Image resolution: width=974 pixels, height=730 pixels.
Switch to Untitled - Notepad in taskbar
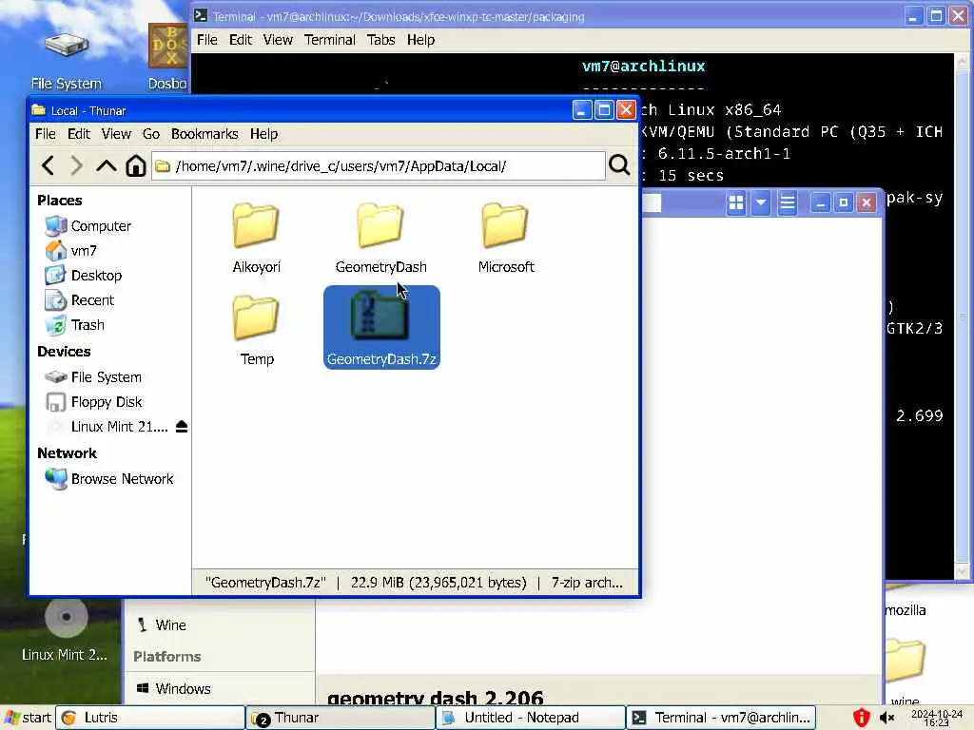(531, 718)
